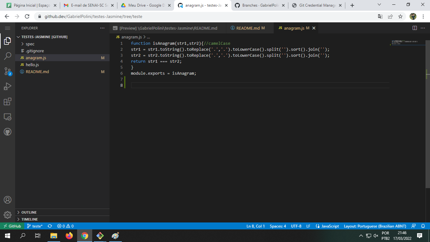Open hello.js in the explorer
This screenshot has height=242, width=430.
tap(62, 65)
